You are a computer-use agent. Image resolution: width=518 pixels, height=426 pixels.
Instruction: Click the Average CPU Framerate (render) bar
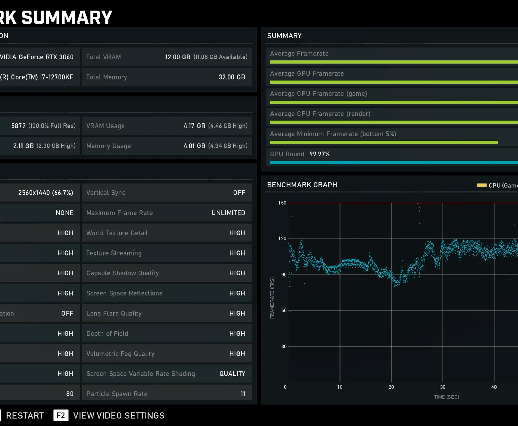pyautogui.click(x=394, y=122)
